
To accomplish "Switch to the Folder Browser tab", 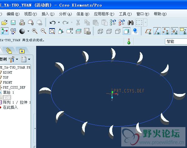I will [9, 51].
